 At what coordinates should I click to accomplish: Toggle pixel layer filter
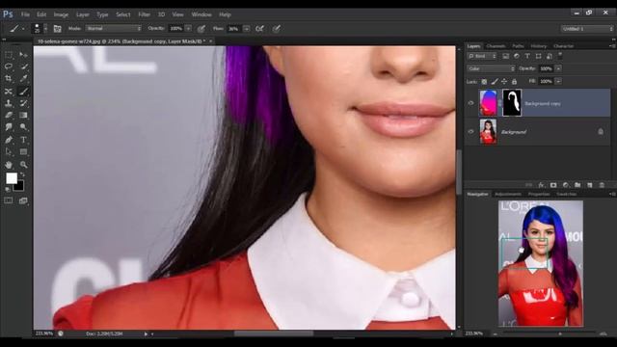(505, 56)
